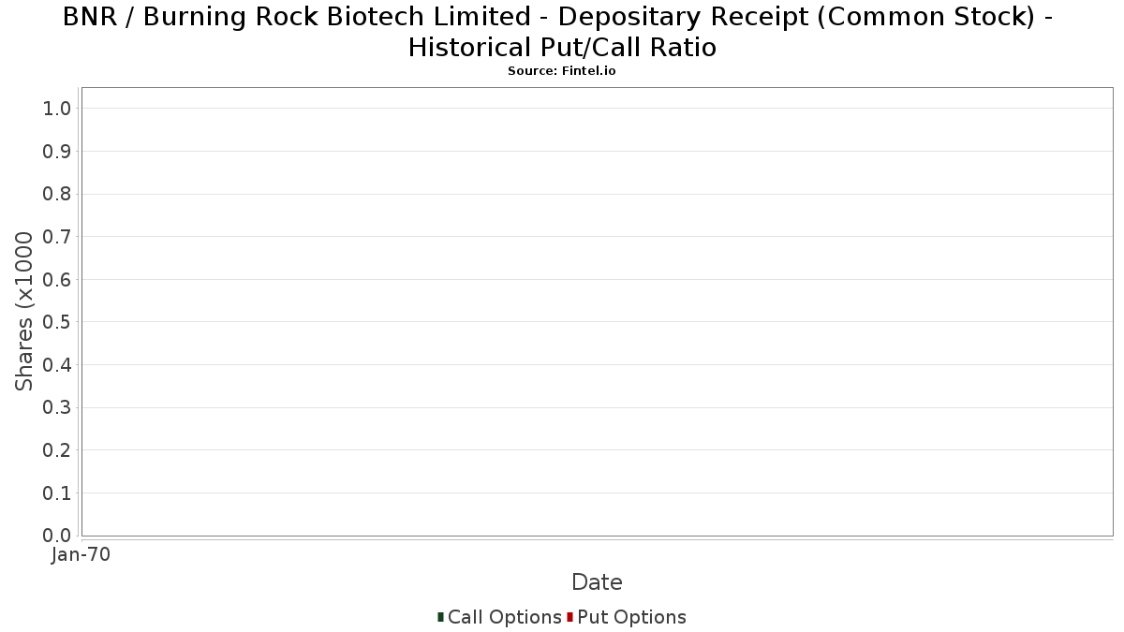Screen dimensions: 1124x632
Task: Select the chart title about Burning Rock Biotech
Action: [562, 32]
